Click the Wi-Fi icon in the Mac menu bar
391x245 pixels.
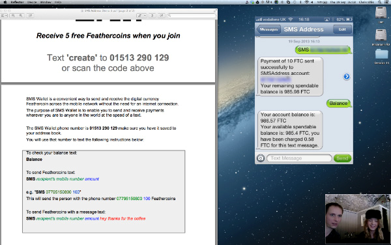(307, 2)
